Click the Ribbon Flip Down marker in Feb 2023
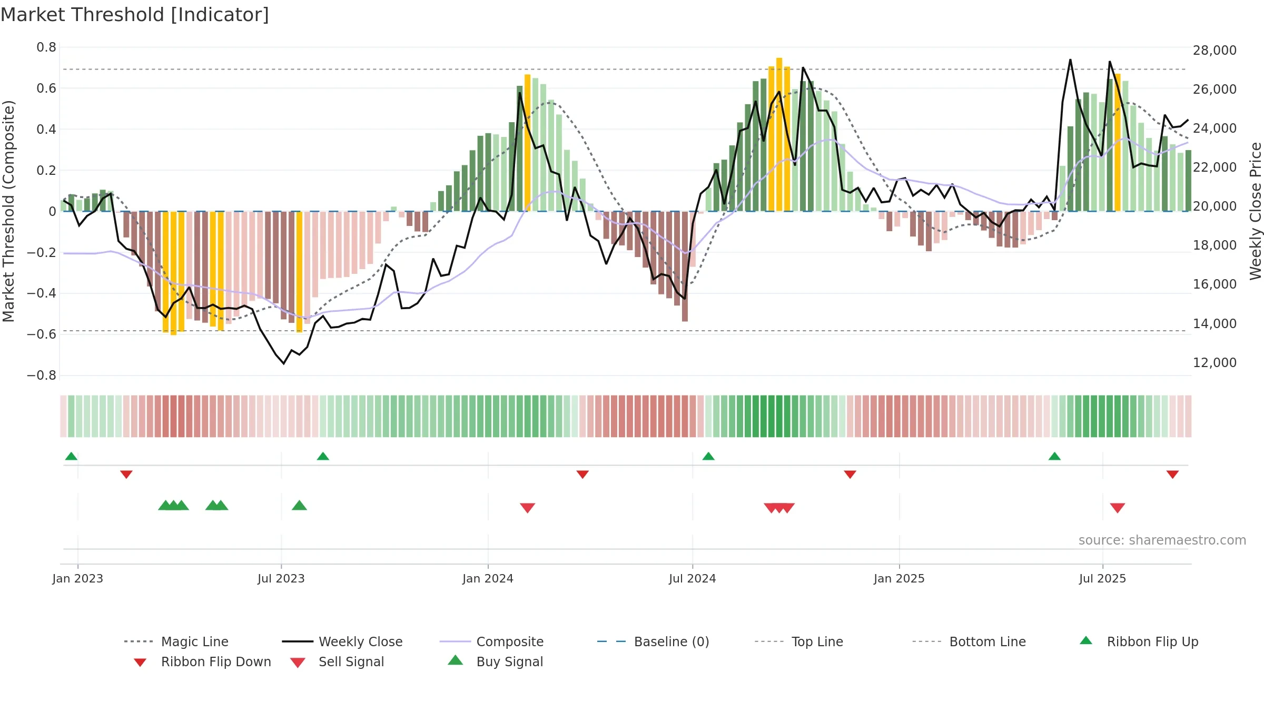This screenshot has width=1264, height=711. click(x=126, y=475)
